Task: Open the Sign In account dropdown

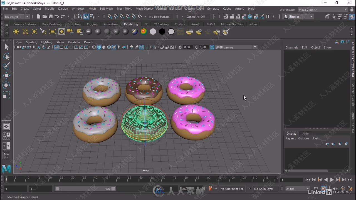Action: pos(298,17)
